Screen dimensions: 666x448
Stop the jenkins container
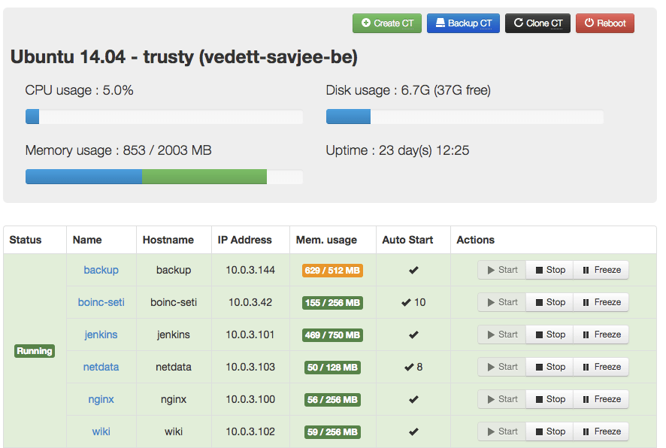pyautogui.click(x=549, y=334)
